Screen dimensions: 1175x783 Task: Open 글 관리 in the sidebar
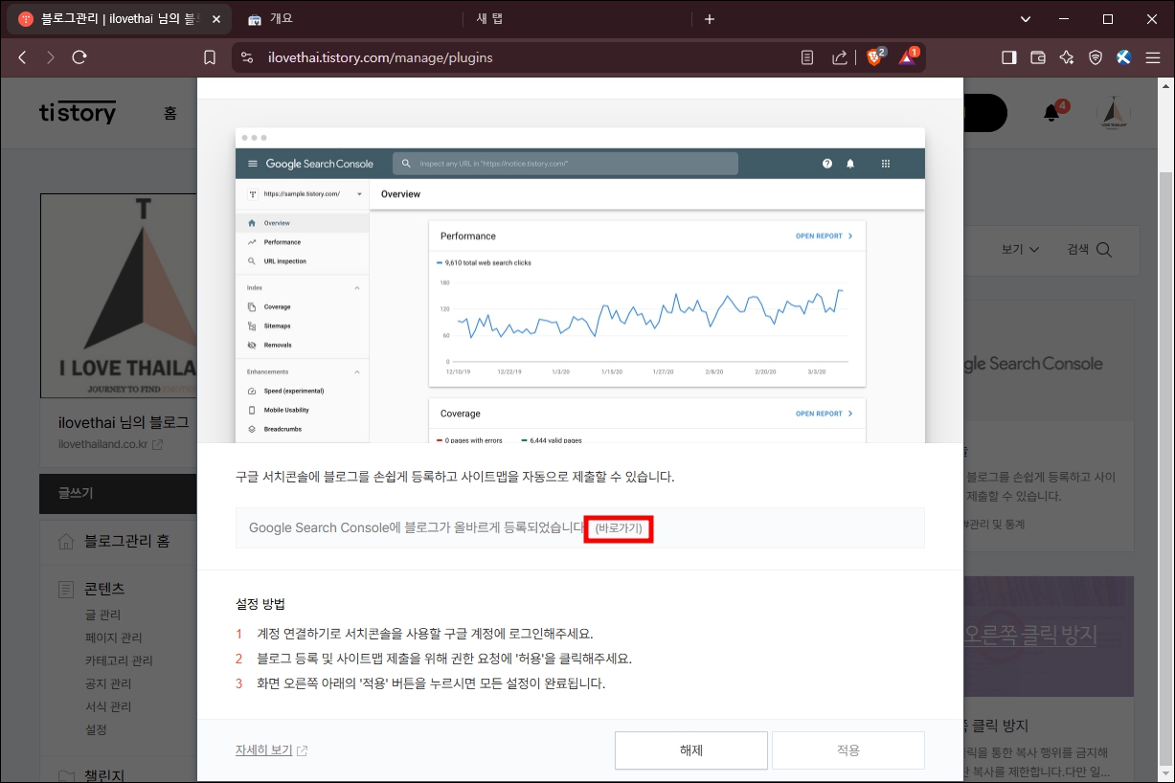pos(102,615)
